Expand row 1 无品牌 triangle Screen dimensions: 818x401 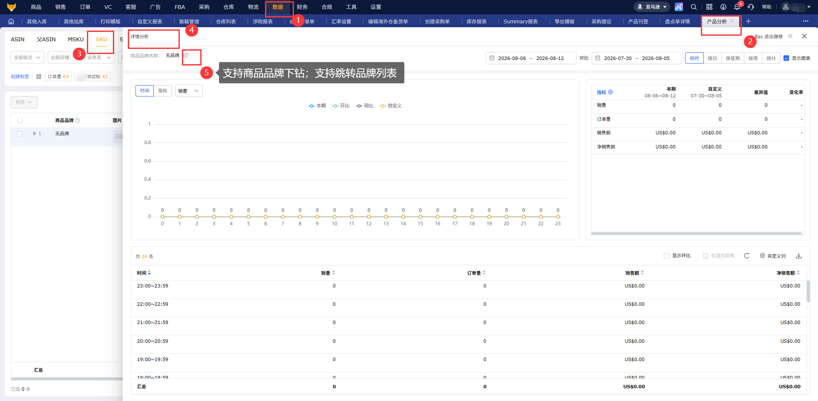(35, 134)
